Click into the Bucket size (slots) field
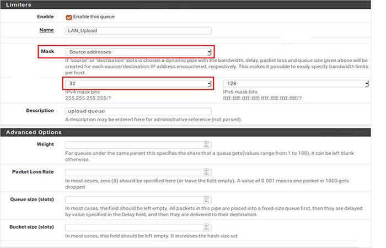386x248 pixels. click(x=138, y=227)
